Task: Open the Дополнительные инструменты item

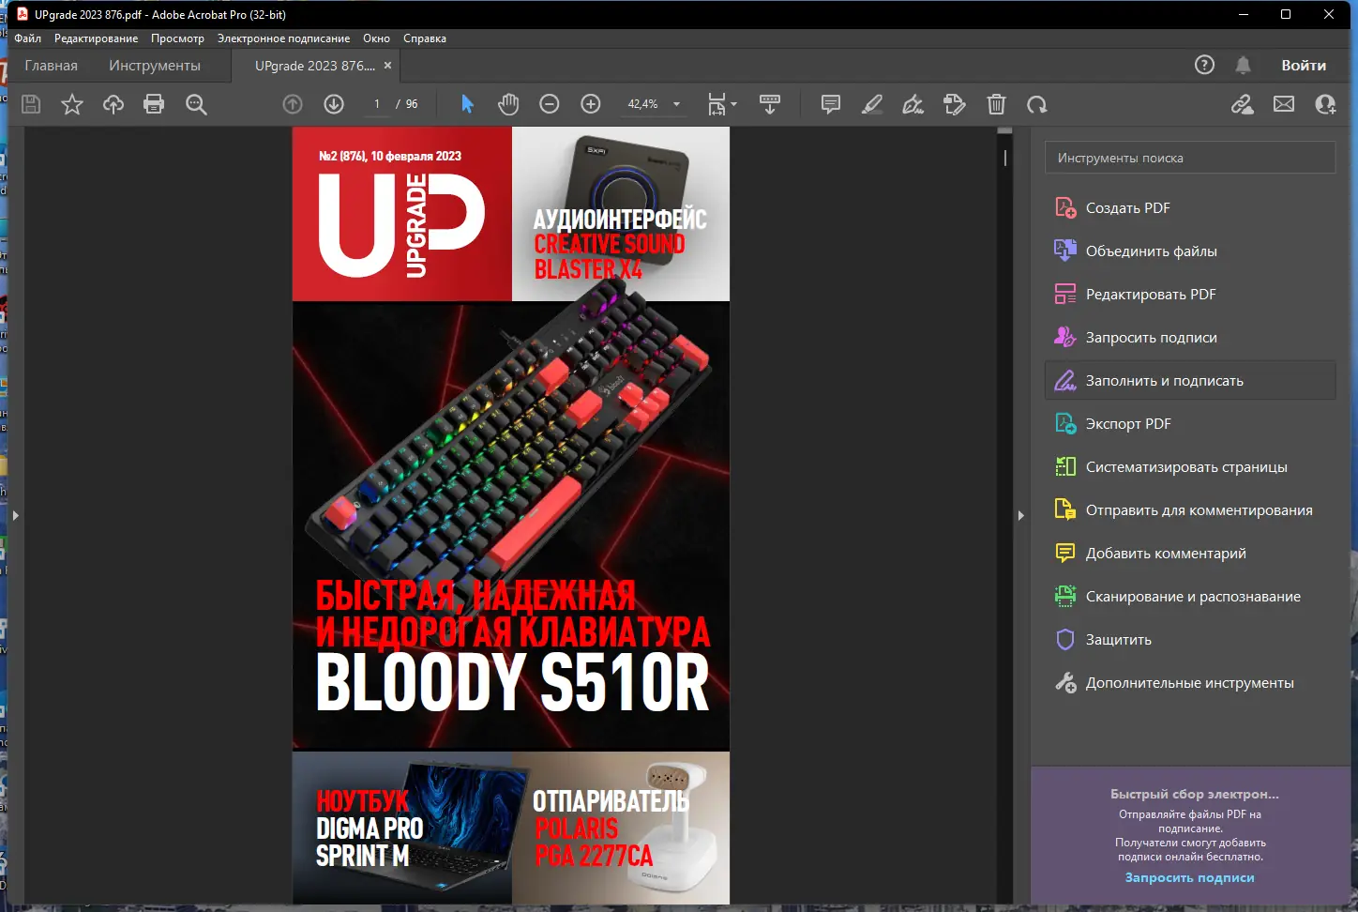Action: 1190,683
